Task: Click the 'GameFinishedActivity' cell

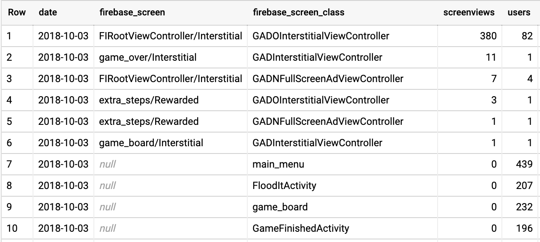Action: tap(301, 228)
